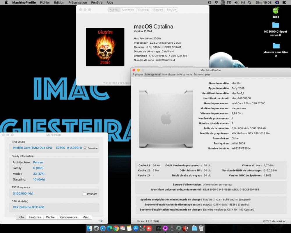Image resolution: width=291 pixels, height=233 pixels.
Task: Toggle the Invariant checkbox in MacCPUID
Action: point(84,194)
